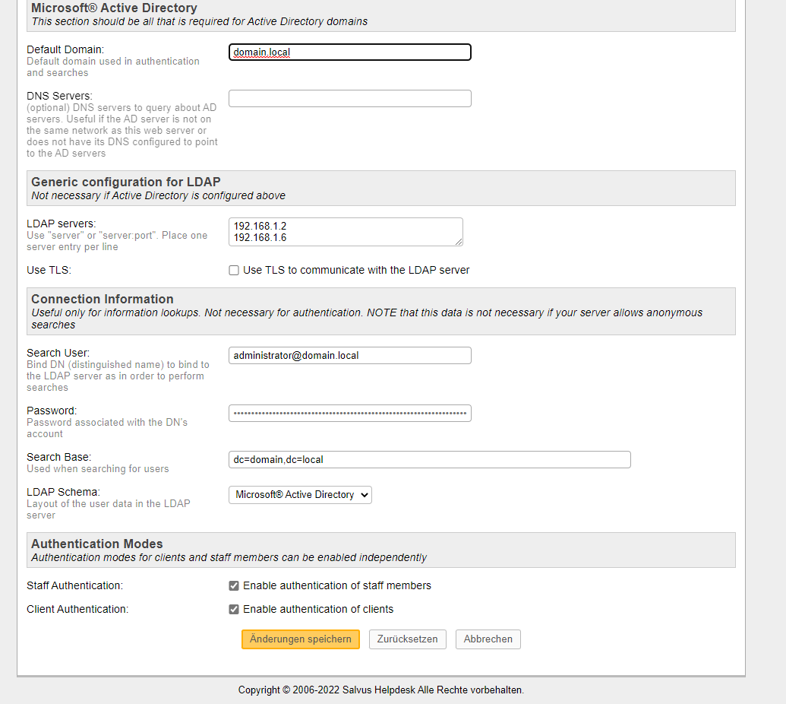Click inside the LDAP servers text area
This screenshot has width=786, height=704.
click(x=346, y=232)
